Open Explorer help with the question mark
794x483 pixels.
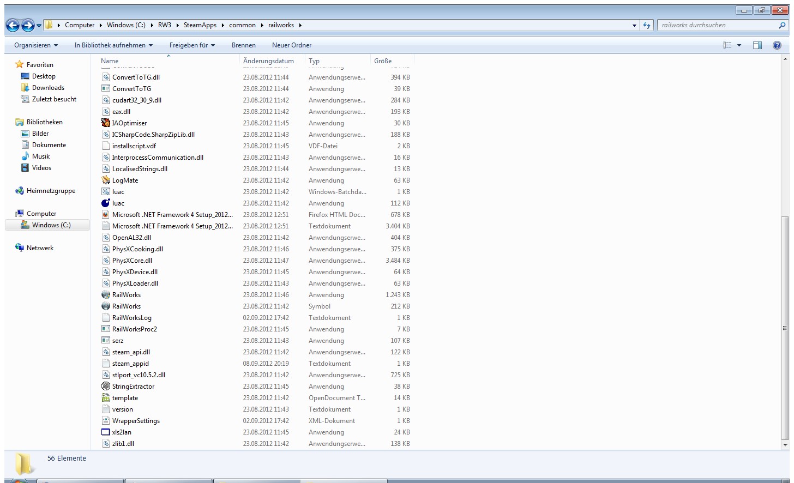pos(777,45)
